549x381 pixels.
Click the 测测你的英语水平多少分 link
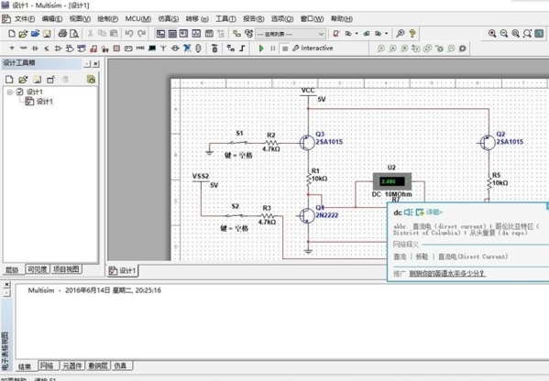pos(447,273)
